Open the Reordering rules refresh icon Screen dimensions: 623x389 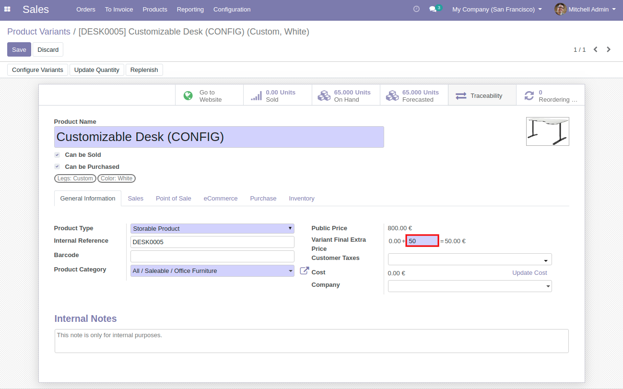pos(529,96)
